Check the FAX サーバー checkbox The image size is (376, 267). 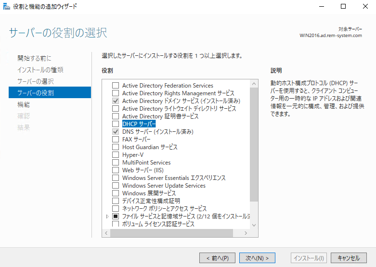click(x=116, y=139)
